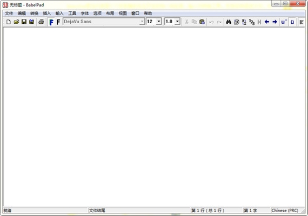Click inside the empty text editing area
The height and width of the screenshot is (216, 308).
tap(154, 117)
